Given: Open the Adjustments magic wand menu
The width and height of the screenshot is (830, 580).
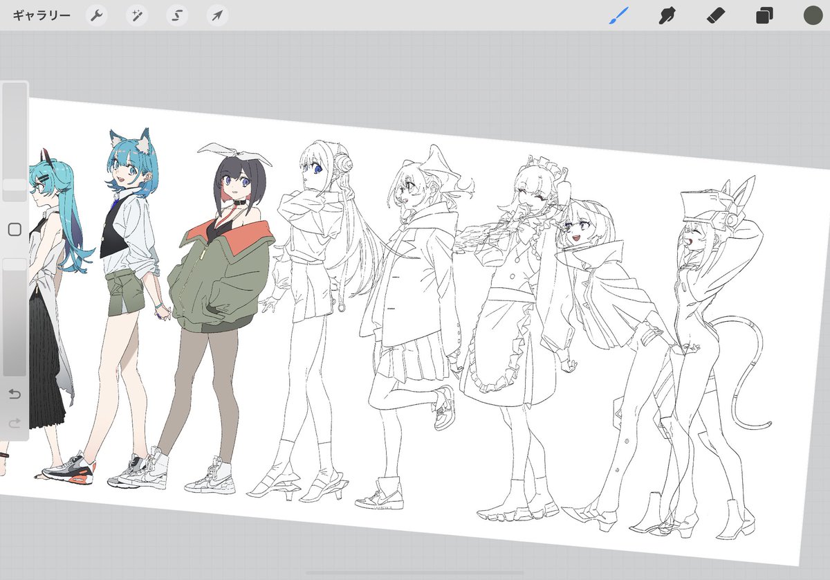Looking at the screenshot, I should click(136, 15).
